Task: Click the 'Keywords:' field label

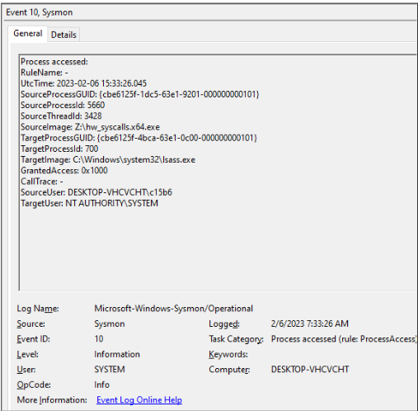Action: pyautogui.click(x=228, y=354)
